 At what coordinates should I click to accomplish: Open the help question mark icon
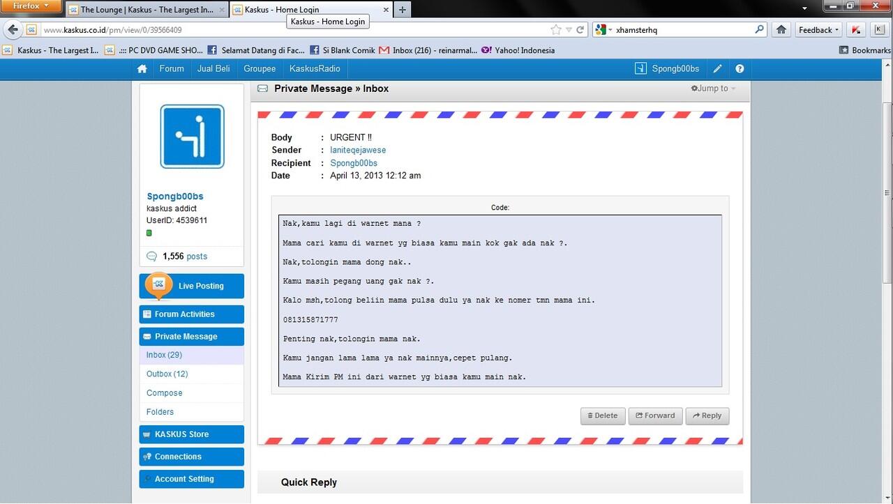click(x=740, y=69)
